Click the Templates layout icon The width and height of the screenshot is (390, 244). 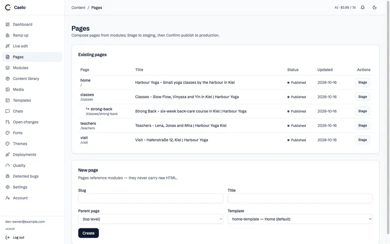click(x=7, y=101)
